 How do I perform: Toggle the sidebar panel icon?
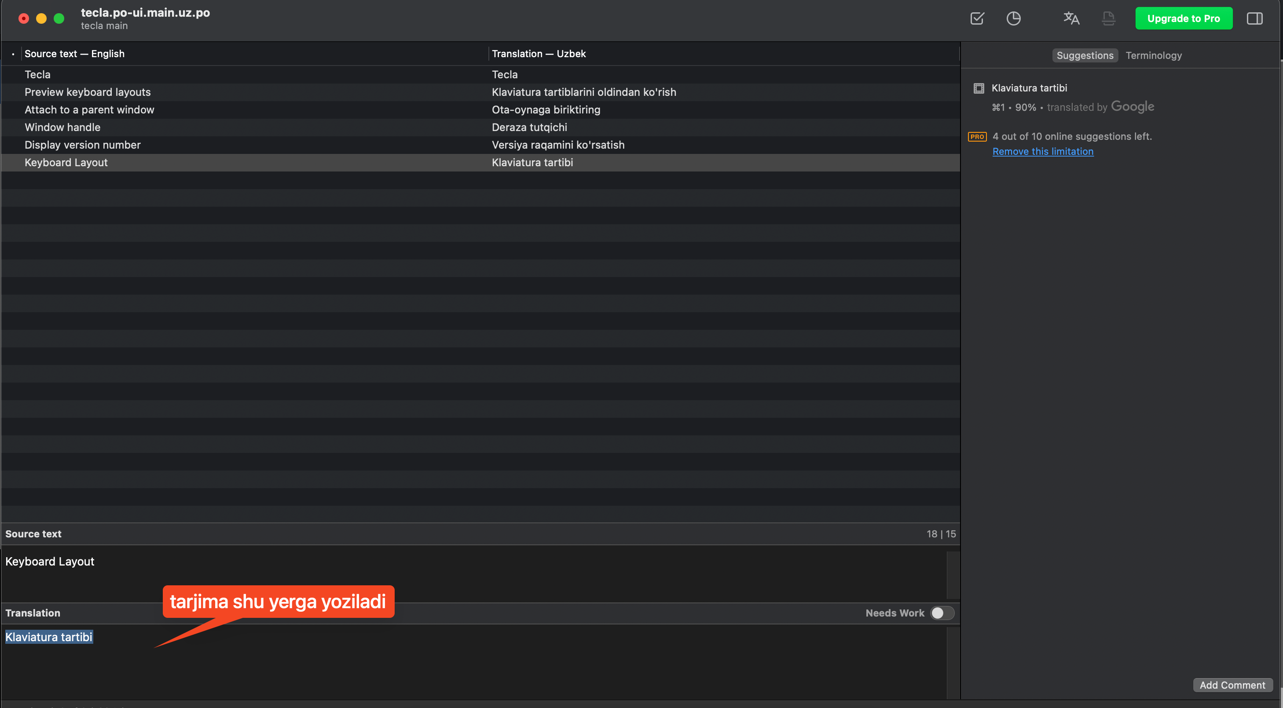pyautogui.click(x=1254, y=18)
